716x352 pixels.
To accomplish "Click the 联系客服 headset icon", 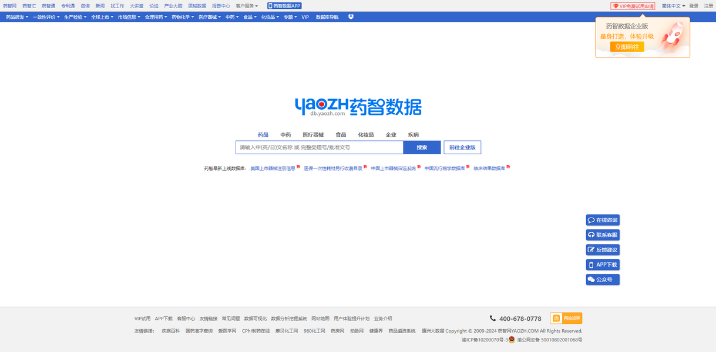I will [x=591, y=235].
